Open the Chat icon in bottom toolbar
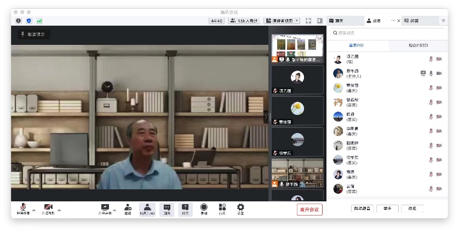Image resolution: width=459 pixels, height=232 pixels. [x=167, y=207]
